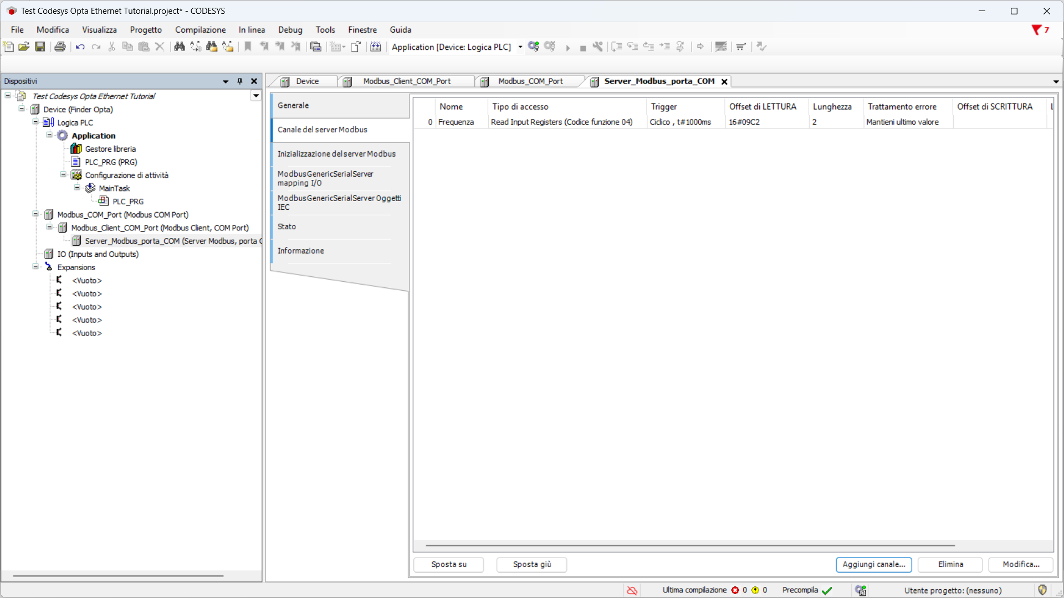Click the red filter notifications icon
The width and height of the screenshot is (1064, 598).
(x=1036, y=30)
